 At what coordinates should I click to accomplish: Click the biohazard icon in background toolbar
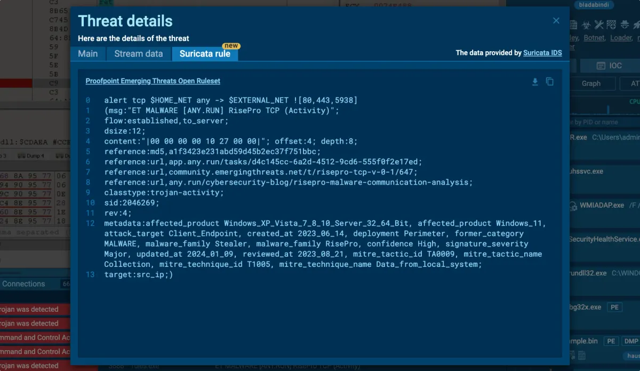point(586,25)
